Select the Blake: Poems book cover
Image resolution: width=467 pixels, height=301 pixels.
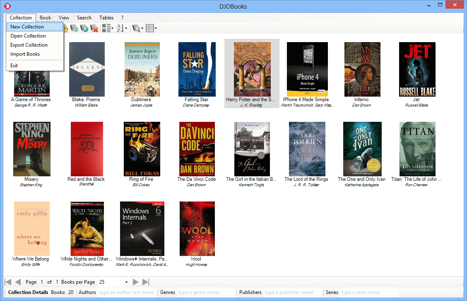pyautogui.click(x=87, y=69)
